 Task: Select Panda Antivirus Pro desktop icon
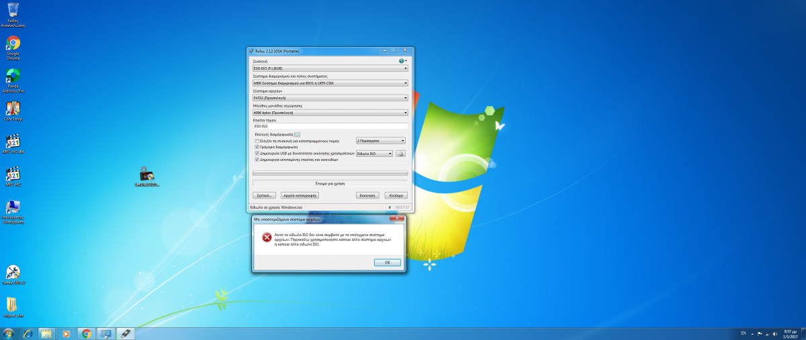tap(13, 80)
